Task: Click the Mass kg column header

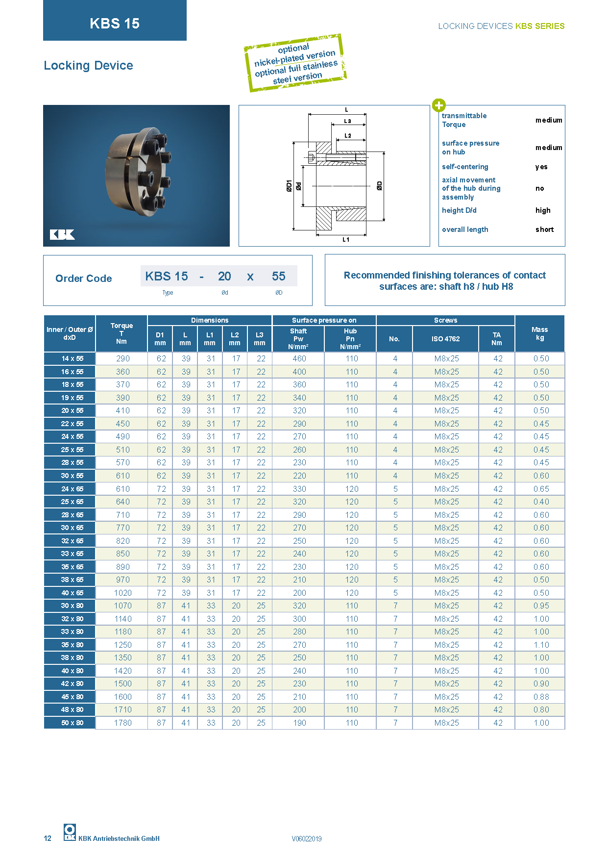Action: (539, 333)
